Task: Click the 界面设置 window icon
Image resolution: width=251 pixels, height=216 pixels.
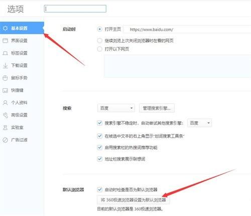Action: 5,41
